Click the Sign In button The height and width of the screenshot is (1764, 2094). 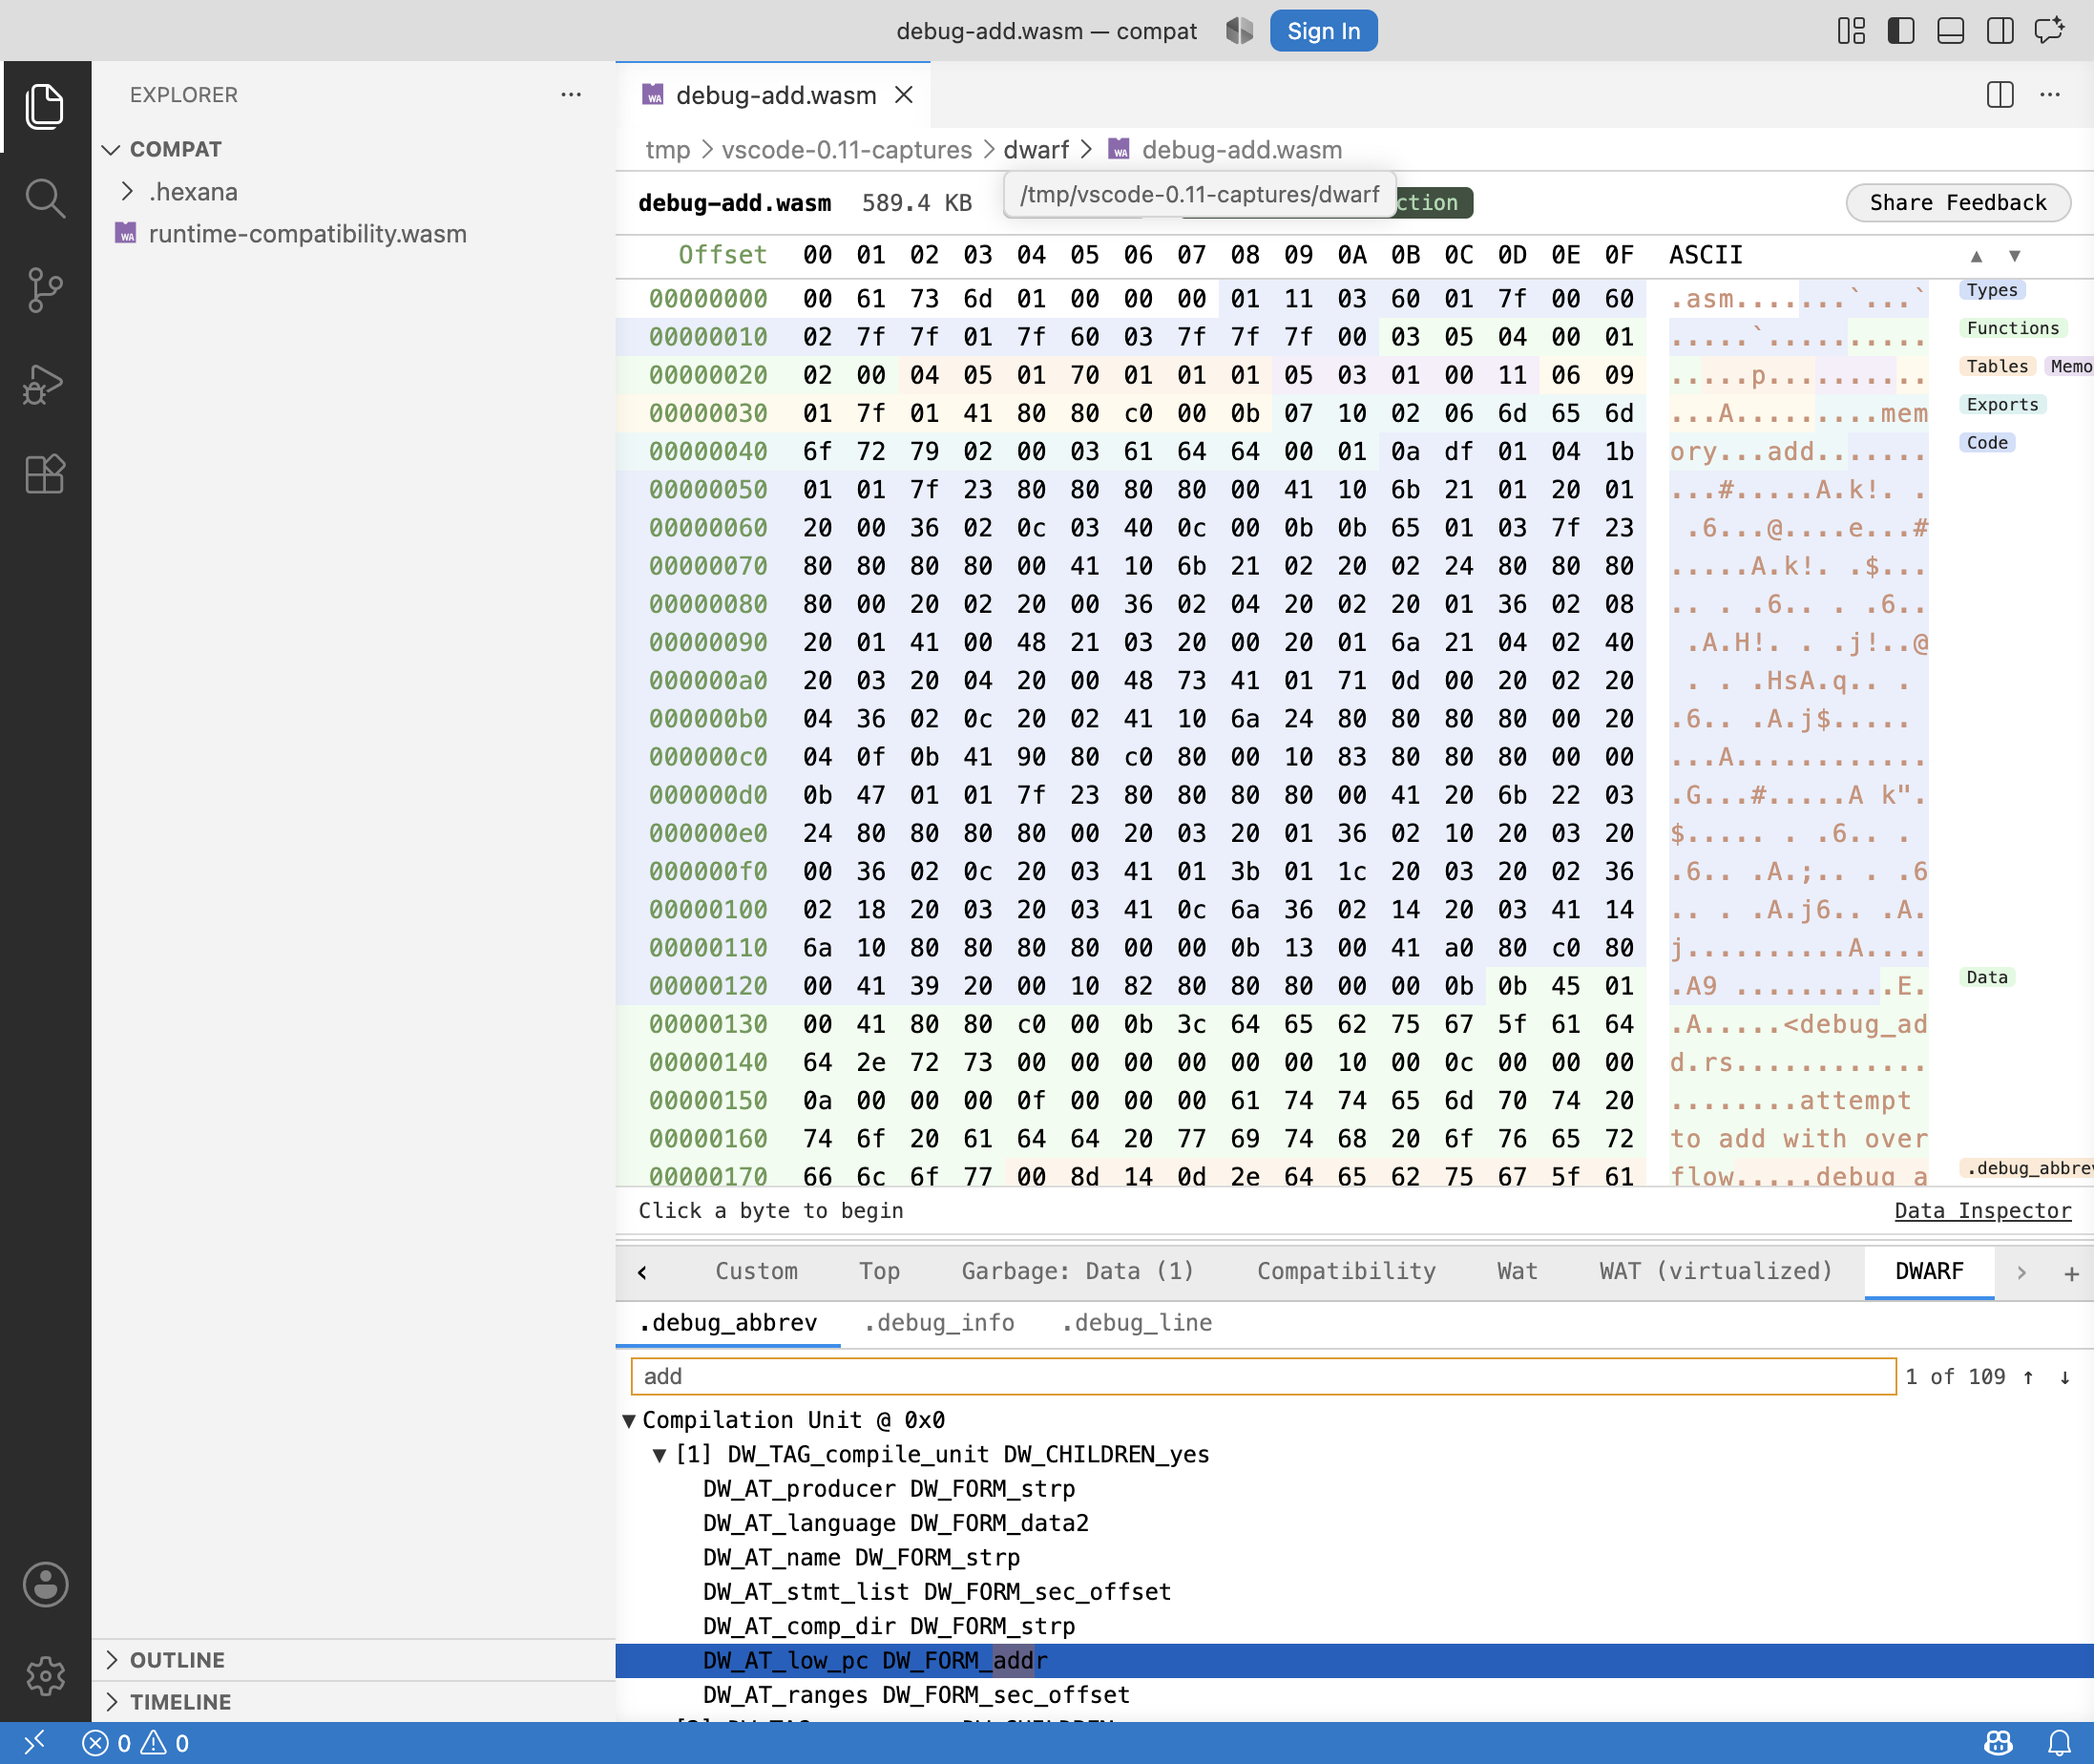click(x=1323, y=31)
